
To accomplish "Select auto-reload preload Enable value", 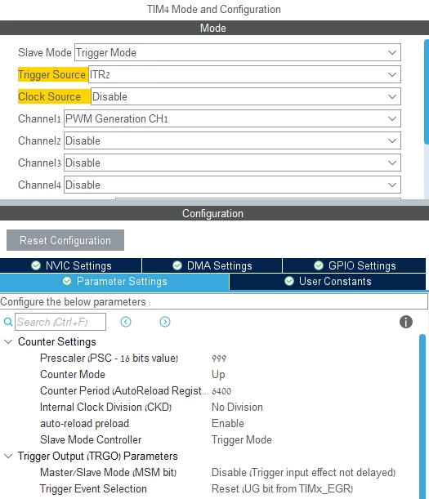I will coord(228,424).
